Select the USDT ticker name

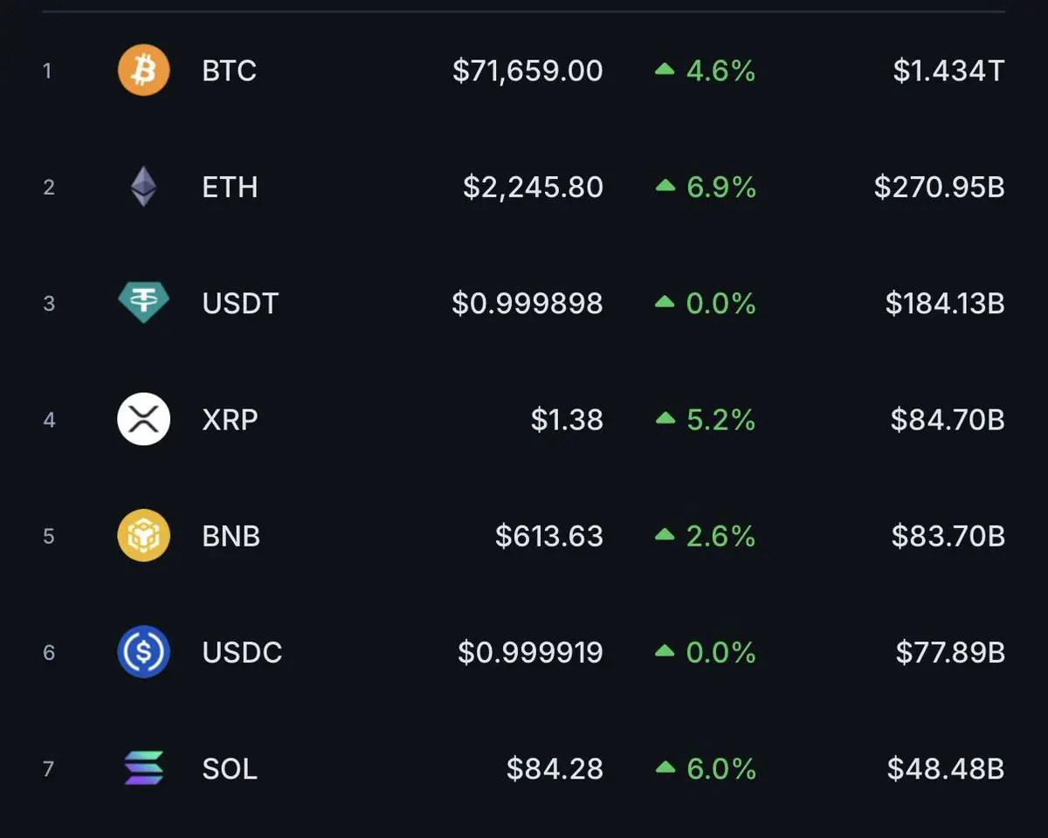(x=240, y=303)
